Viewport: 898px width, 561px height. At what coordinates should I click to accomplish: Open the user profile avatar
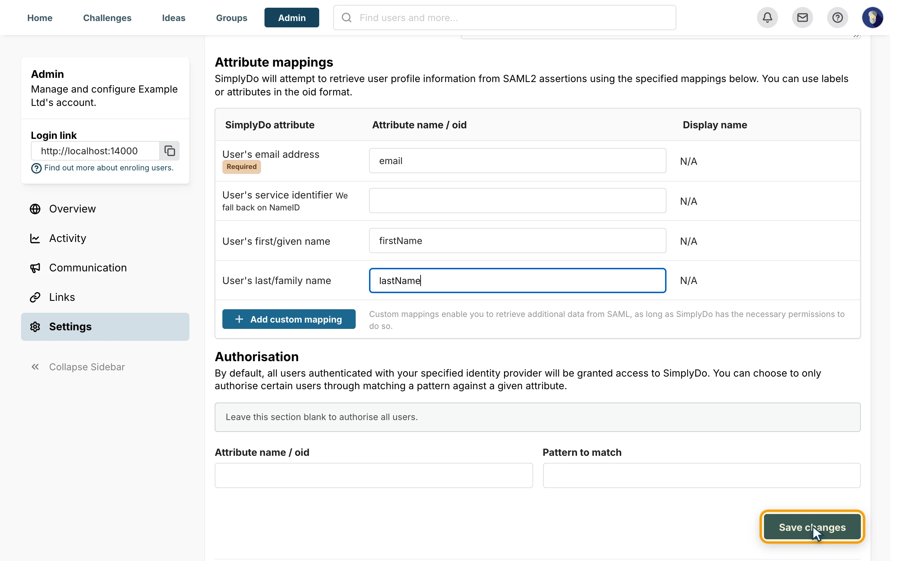point(872,18)
